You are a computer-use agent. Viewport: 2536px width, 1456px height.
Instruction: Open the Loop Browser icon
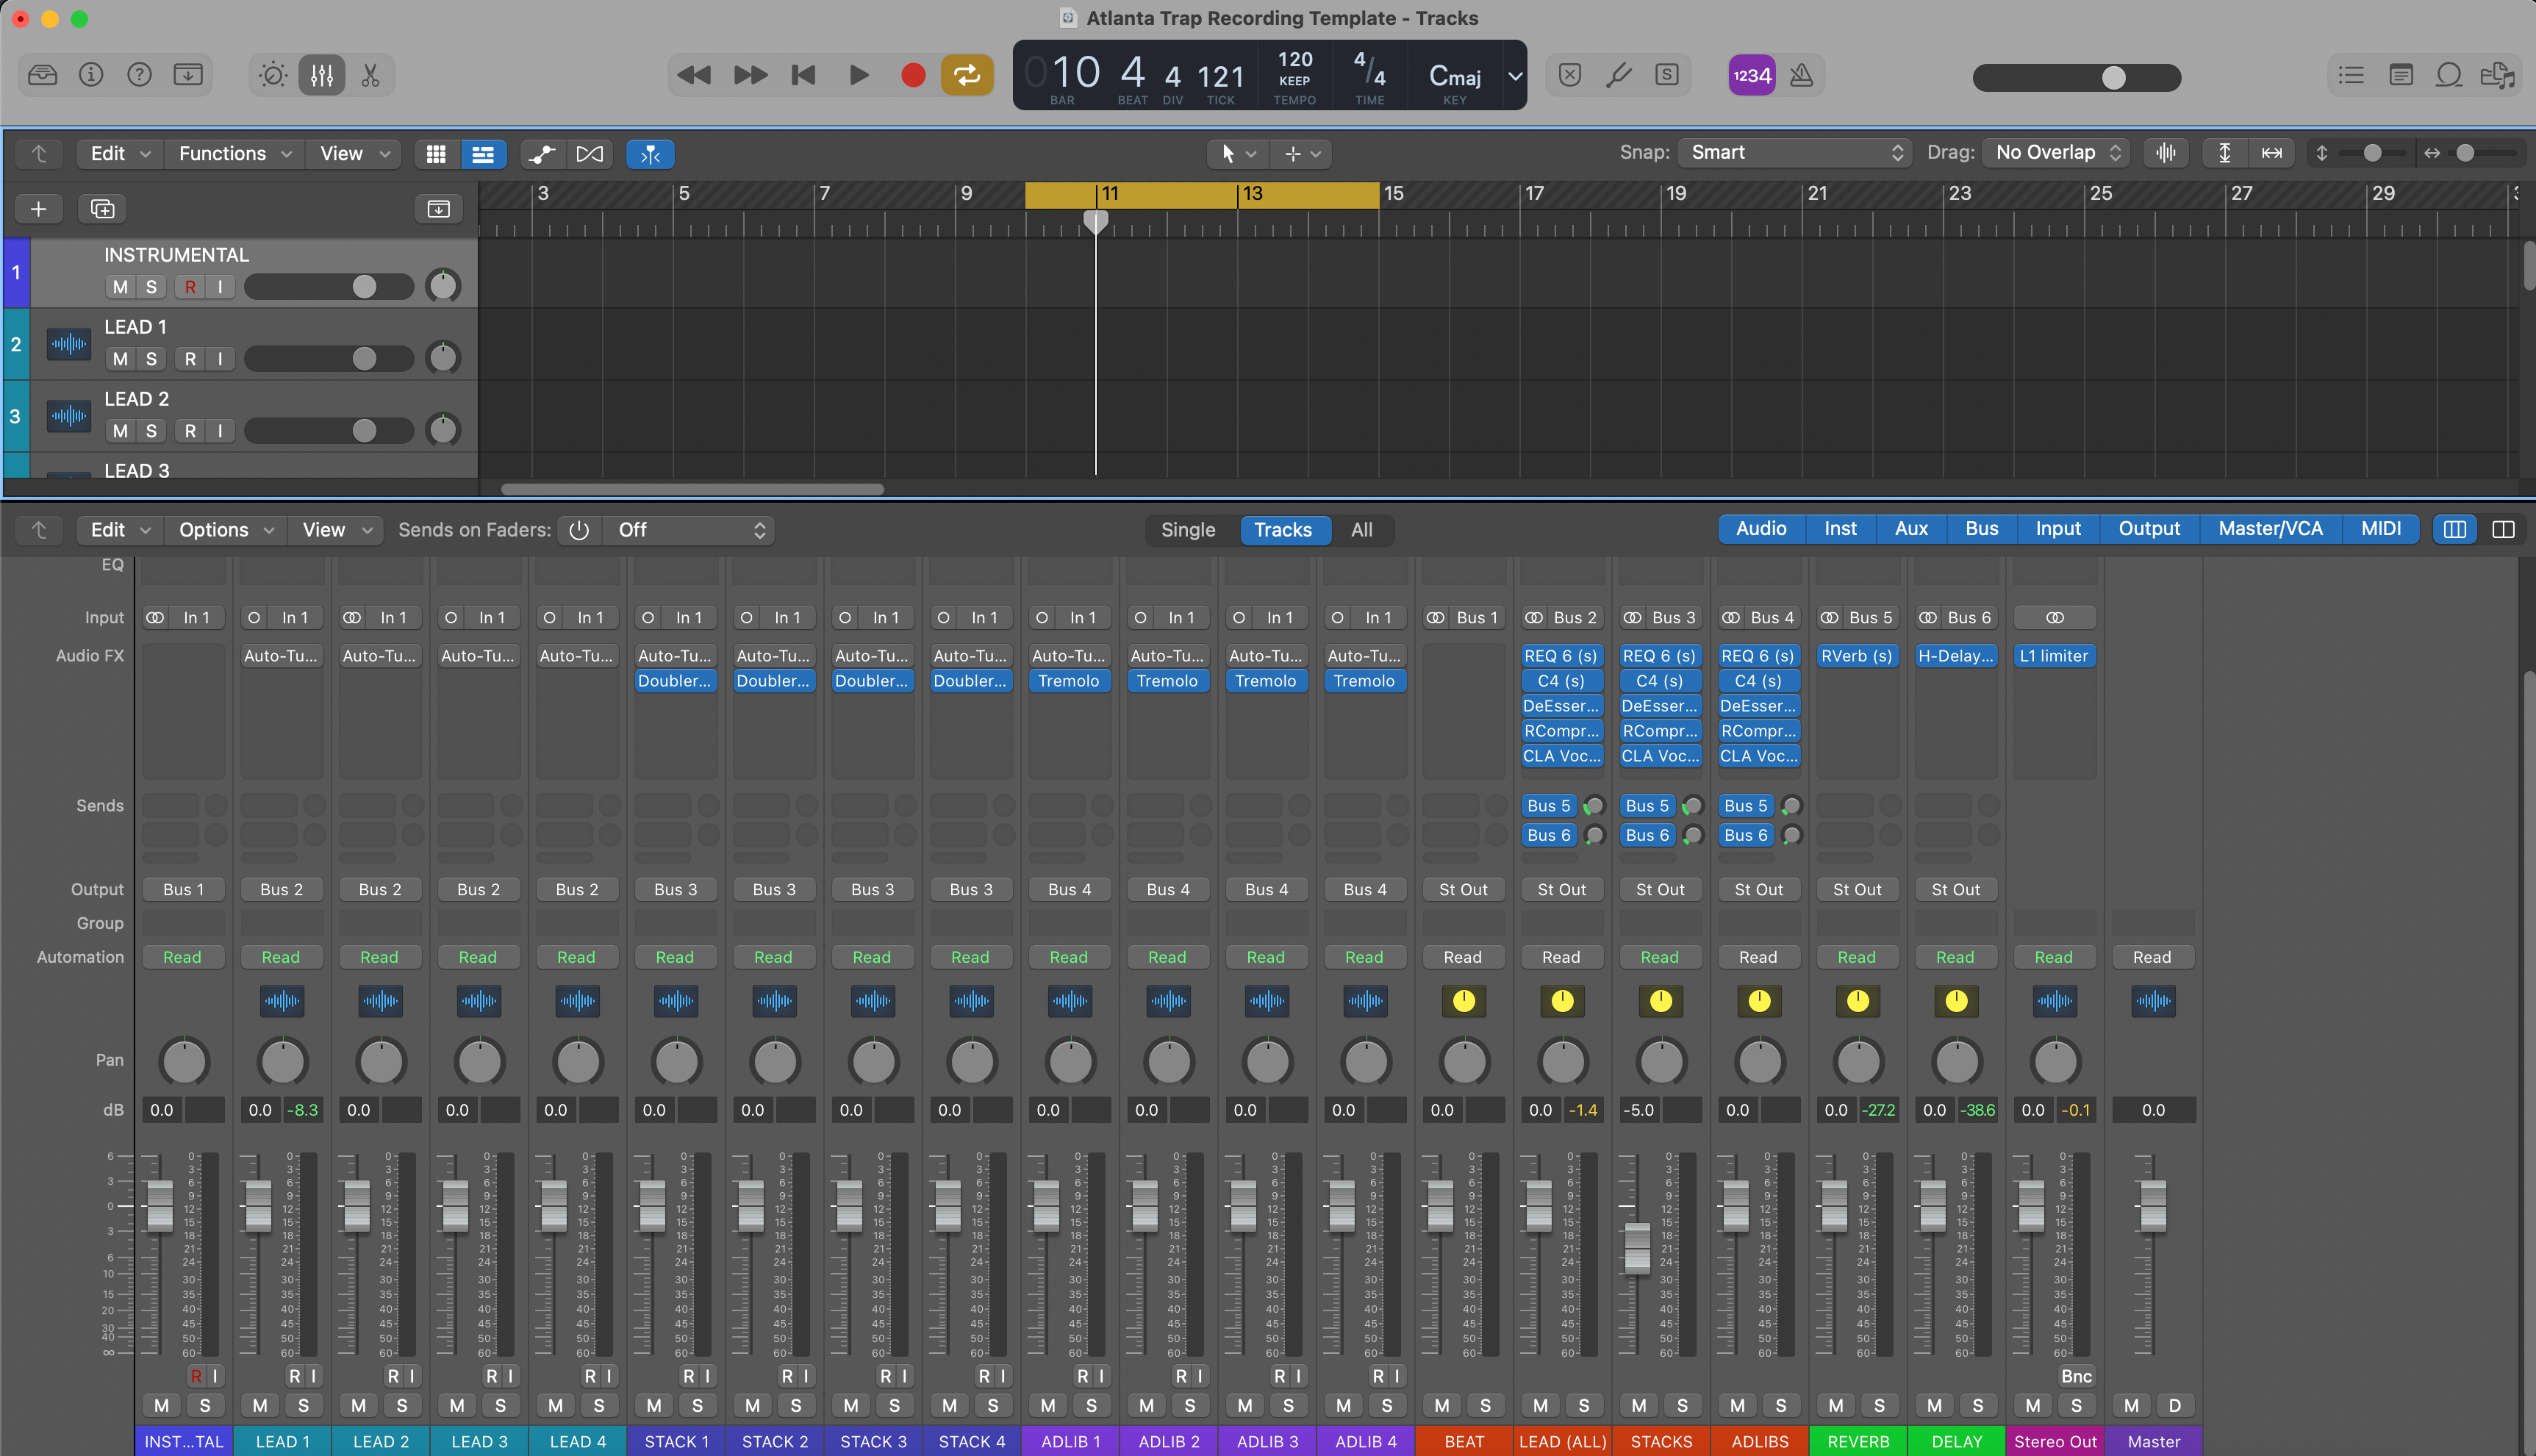[2448, 75]
